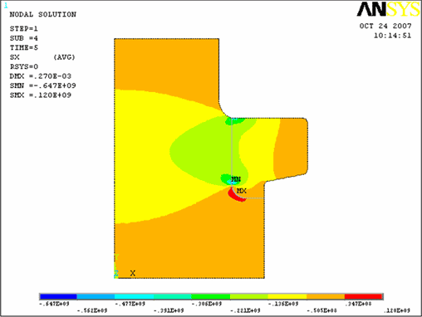Click the red maximum stress region
The height and width of the screenshot is (317, 422).
(235, 195)
